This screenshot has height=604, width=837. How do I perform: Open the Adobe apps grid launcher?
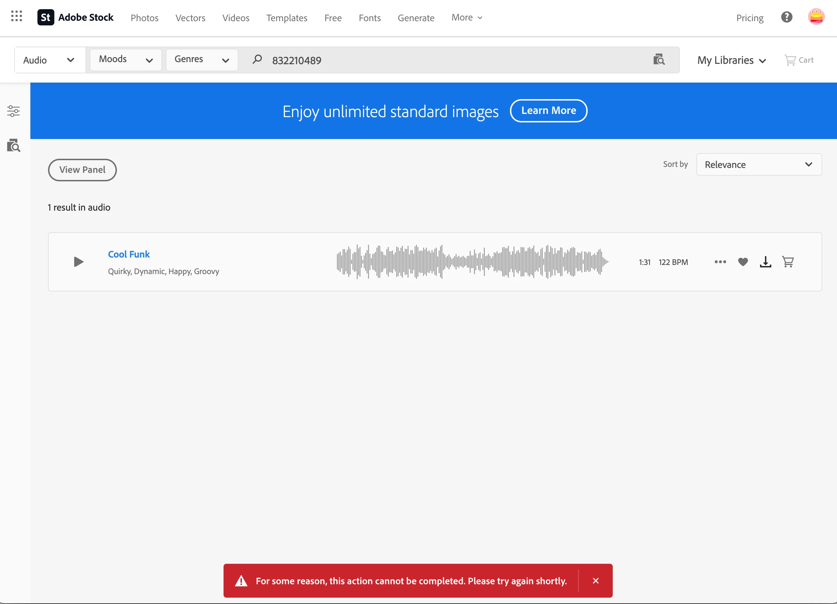(17, 16)
